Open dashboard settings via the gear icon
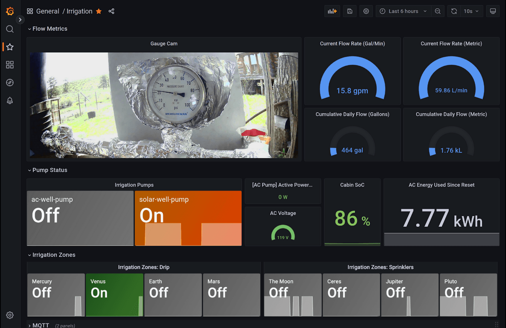Screen dimensions: 506x328 tap(366, 11)
